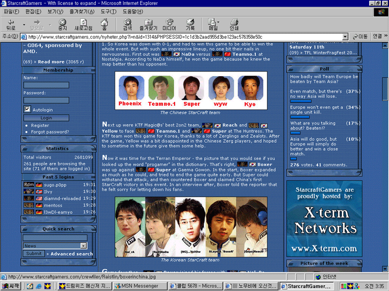Click the Boxer player name in article

[x=265, y=164]
